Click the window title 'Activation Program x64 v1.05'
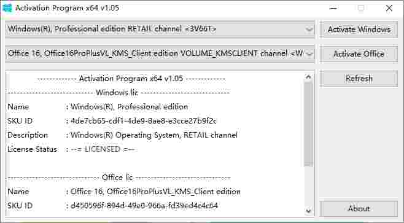The width and height of the screenshot is (404, 223). [67, 8]
